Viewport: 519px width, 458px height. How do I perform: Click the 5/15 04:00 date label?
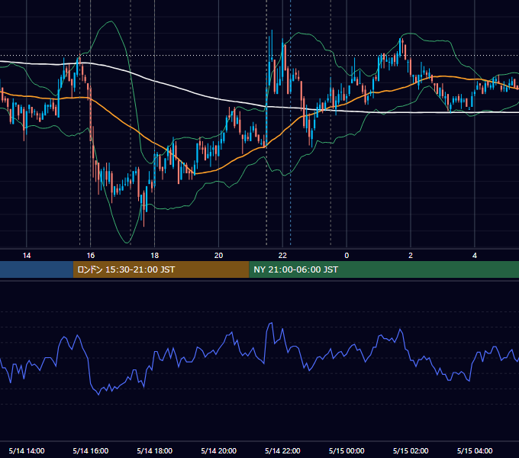point(475,450)
